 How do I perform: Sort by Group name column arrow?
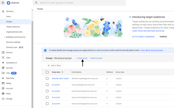tap(62, 72)
